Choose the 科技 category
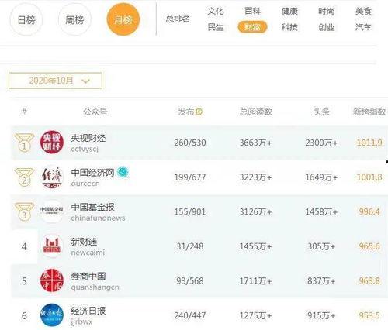388x330 pixels. click(x=289, y=27)
